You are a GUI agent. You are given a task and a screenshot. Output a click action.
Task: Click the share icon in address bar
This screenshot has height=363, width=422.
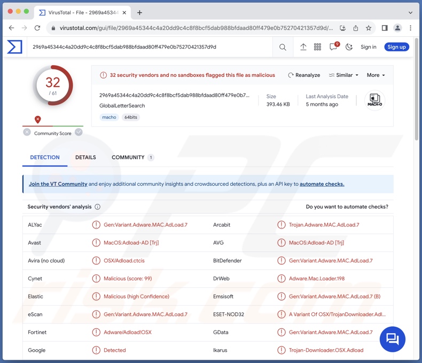tap(356, 28)
